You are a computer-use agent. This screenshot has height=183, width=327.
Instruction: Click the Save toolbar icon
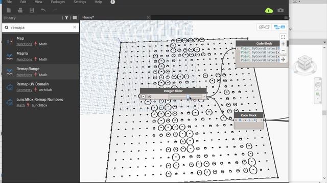click(x=32, y=10)
